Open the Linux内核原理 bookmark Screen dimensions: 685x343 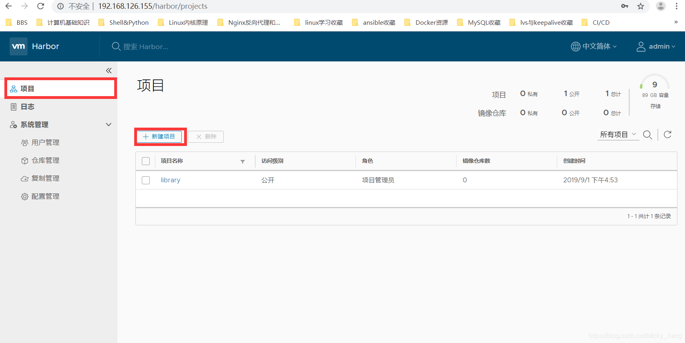point(183,22)
